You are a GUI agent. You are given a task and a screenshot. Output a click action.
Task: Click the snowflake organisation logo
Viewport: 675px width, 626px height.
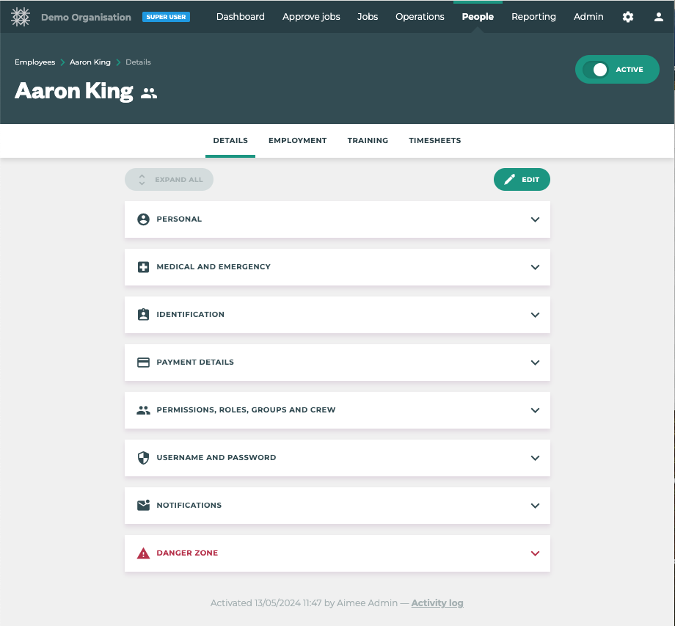pos(21,17)
